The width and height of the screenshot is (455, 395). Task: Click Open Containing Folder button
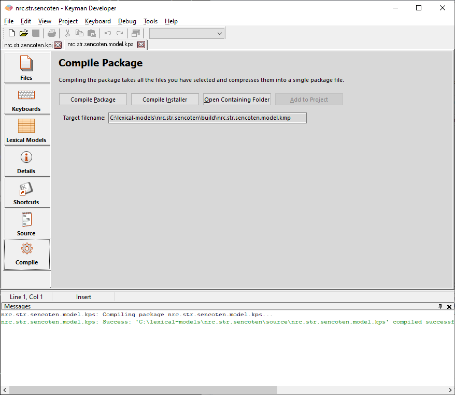tap(237, 100)
